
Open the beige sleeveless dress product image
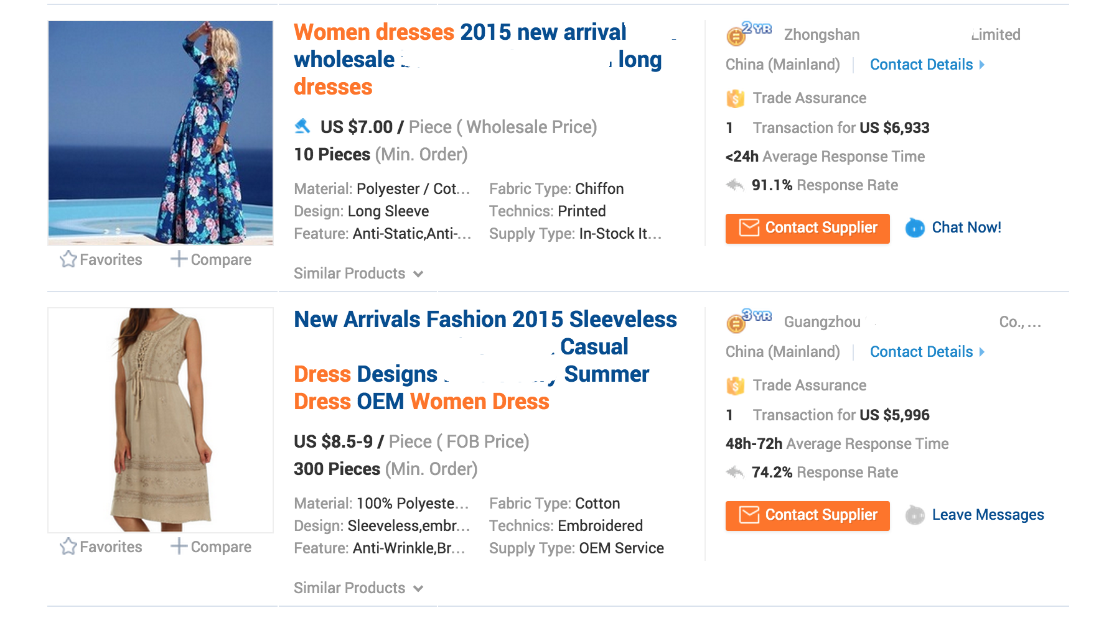[161, 420]
